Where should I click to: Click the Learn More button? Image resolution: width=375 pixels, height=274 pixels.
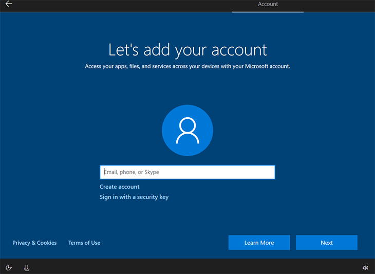coord(259,243)
